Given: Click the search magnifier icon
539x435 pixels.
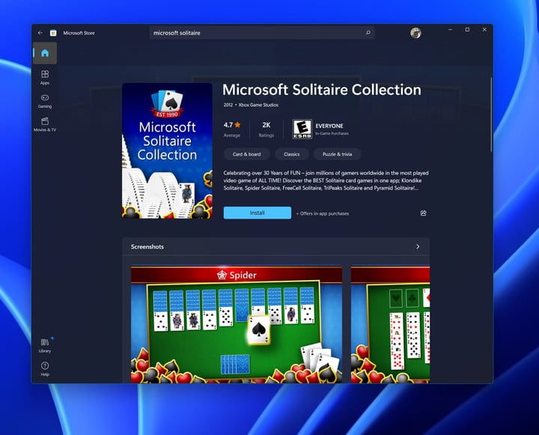Looking at the screenshot, I should 368,33.
